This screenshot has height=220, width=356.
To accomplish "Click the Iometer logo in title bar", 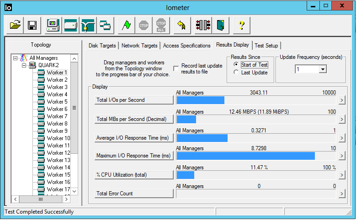I will [8, 7].
